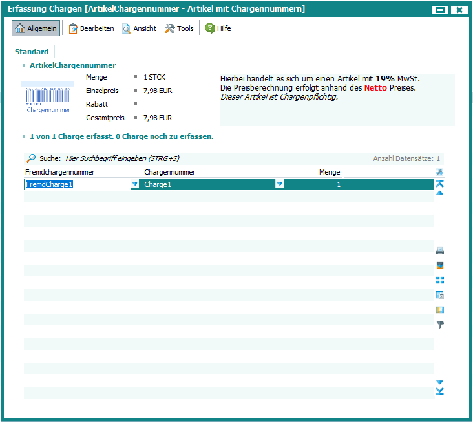Click the orange-blue image icon below printer
The width and height of the screenshot is (473, 423).
pos(440,265)
